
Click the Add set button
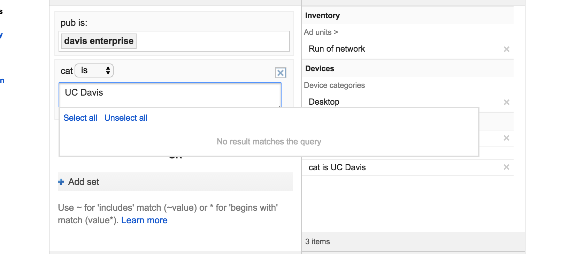pos(84,182)
